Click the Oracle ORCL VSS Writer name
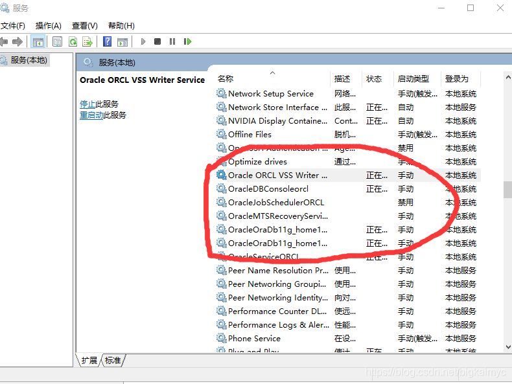Image resolution: width=512 pixels, height=384 pixels. pos(277,175)
